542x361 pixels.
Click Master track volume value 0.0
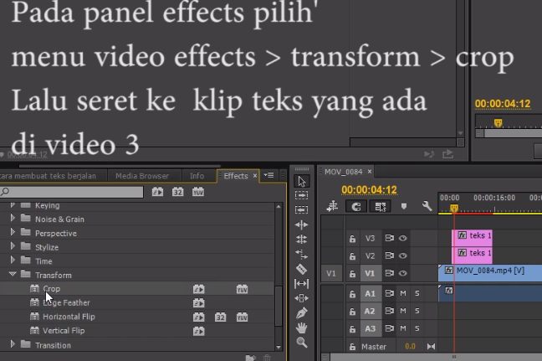pos(410,347)
